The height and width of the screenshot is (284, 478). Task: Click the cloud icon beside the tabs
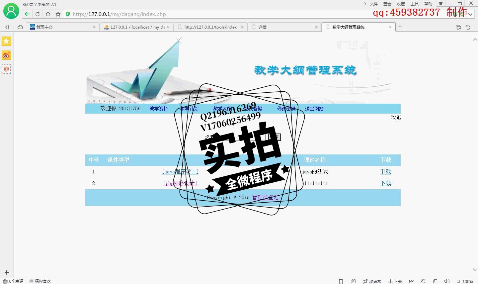click(x=20, y=27)
